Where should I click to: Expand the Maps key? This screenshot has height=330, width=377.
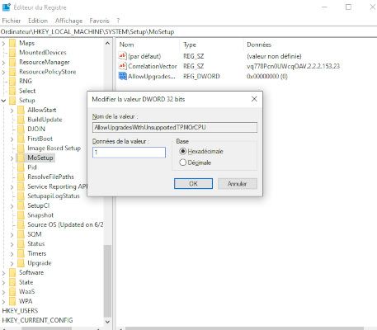pos(3,44)
